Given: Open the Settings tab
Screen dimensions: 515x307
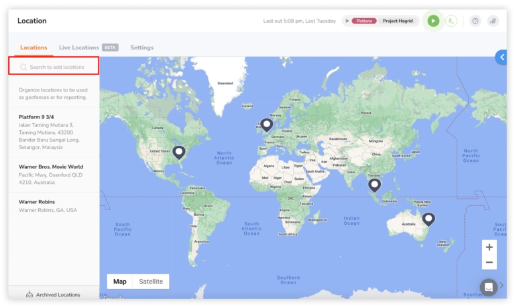Looking at the screenshot, I should pos(142,47).
